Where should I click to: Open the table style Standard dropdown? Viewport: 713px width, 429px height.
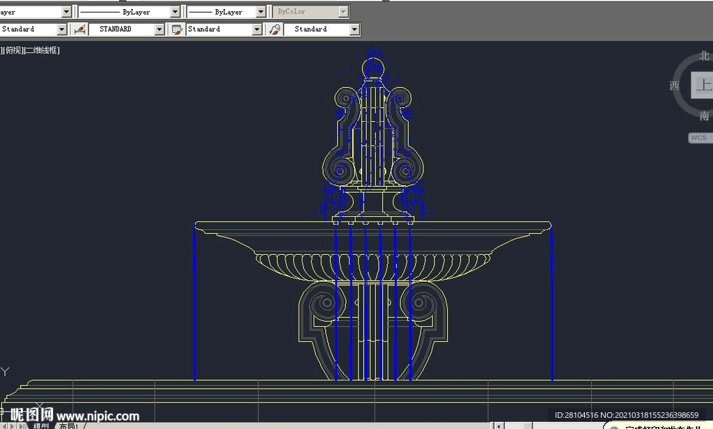click(x=257, y=29)
